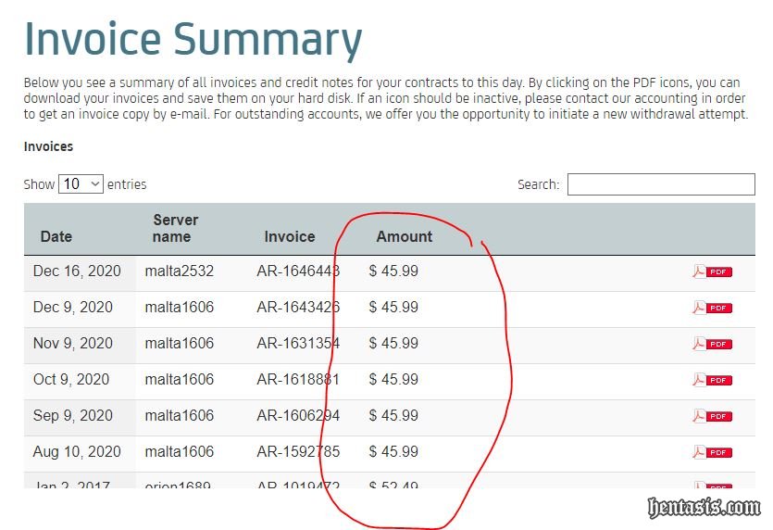Screen dimensions: 773x530
Task: Click the invoice Search field
Action: (660, 184)
